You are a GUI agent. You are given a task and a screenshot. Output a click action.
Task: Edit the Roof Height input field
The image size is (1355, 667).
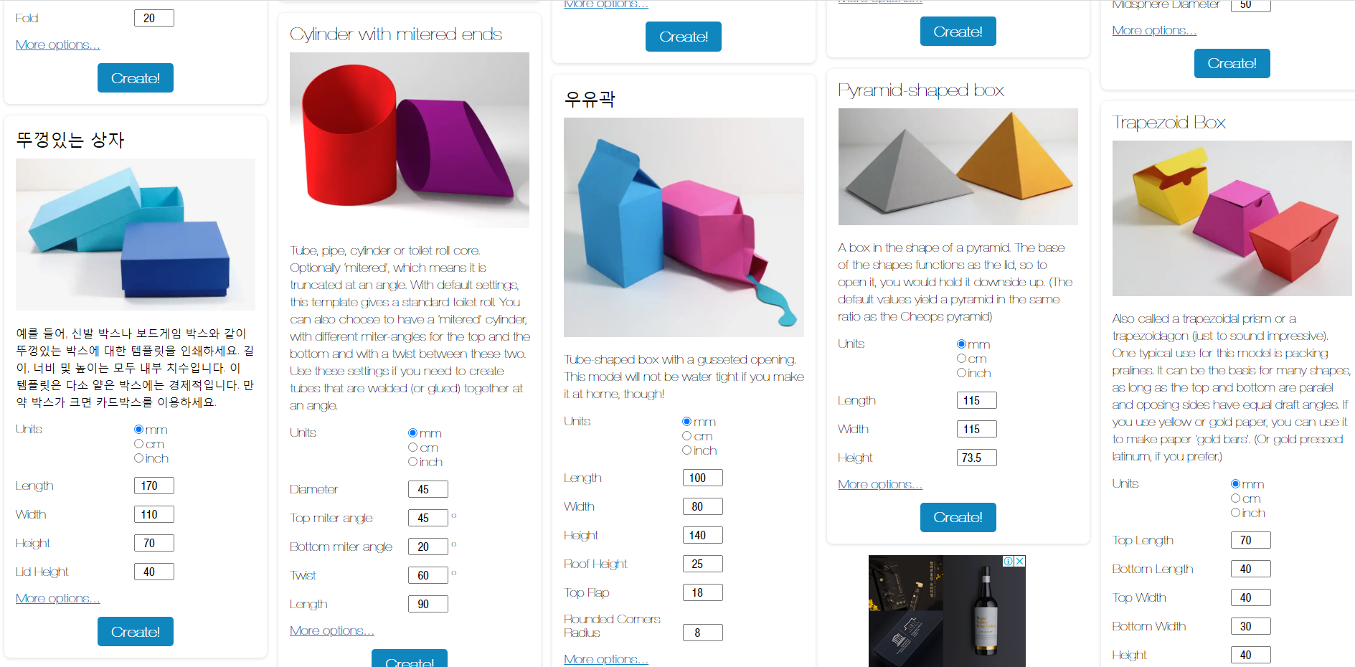[702, 564]
